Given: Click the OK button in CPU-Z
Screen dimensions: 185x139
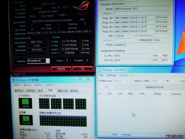Looking at the screenshot, I should click(82, 69).
